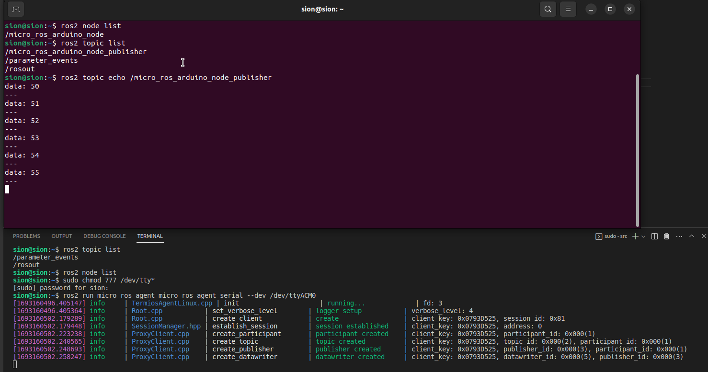
Task: Switch to the DEBUG CONSOLE tab
Action: (104, 236)
